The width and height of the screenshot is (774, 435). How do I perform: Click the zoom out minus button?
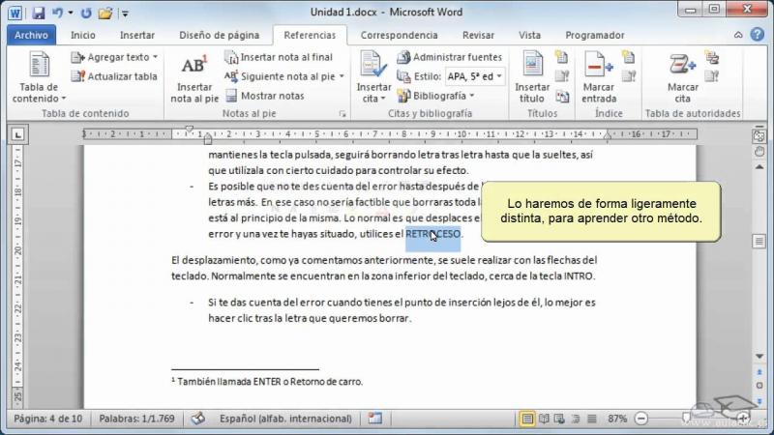640,419
